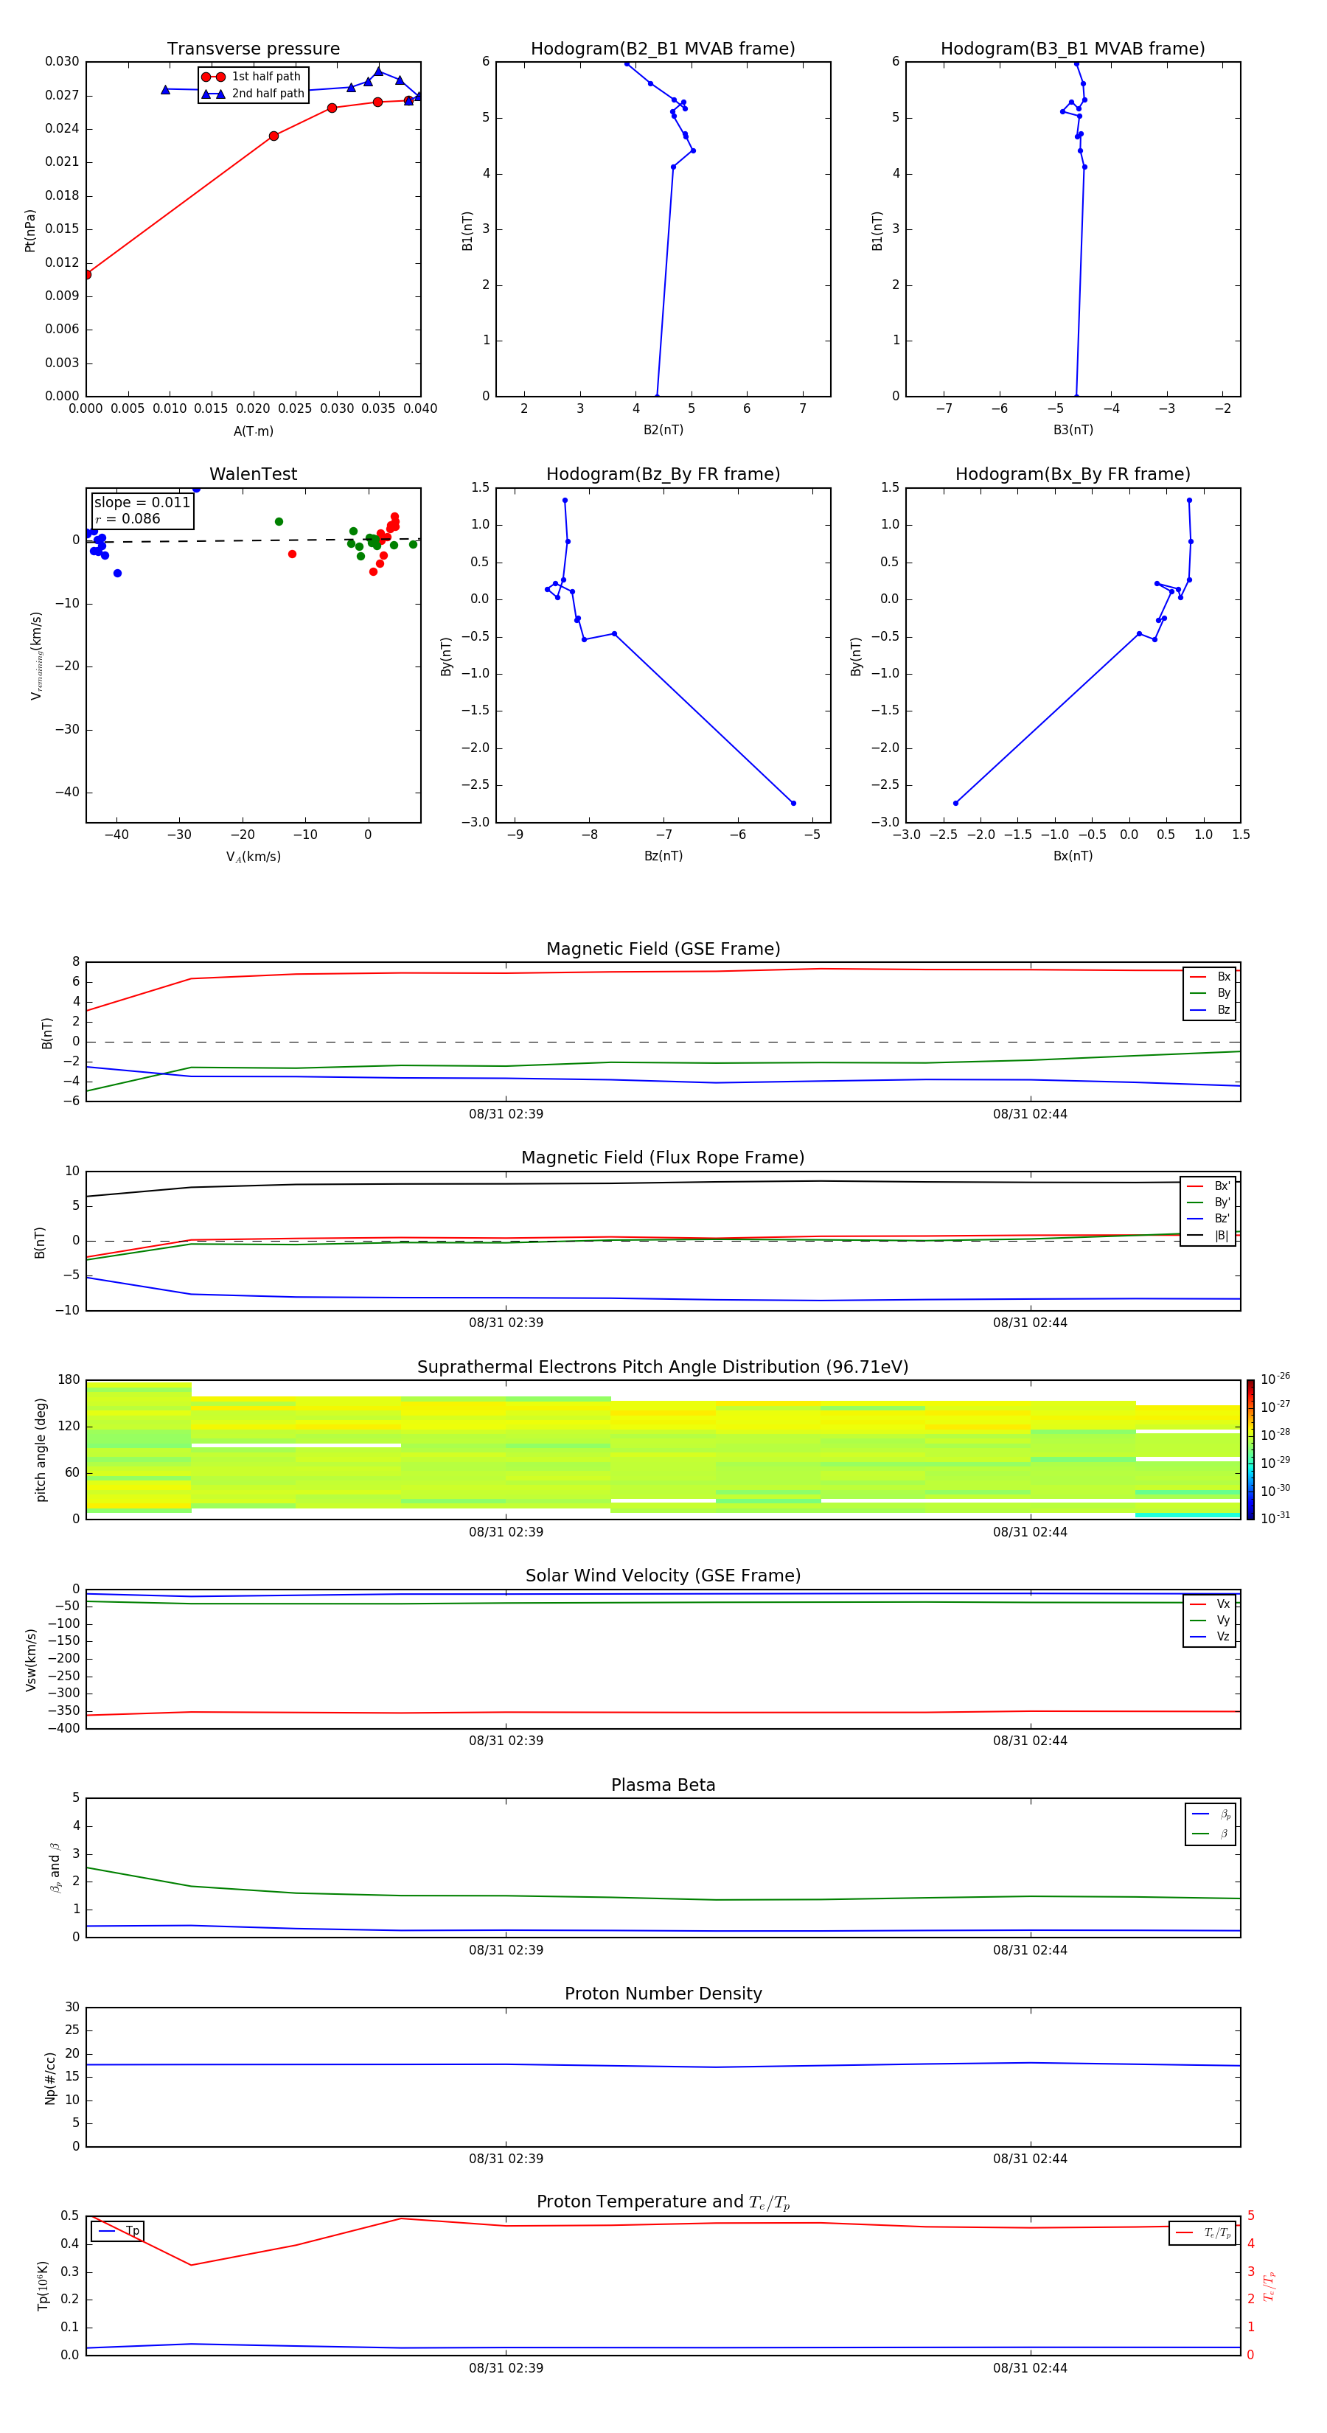The width and height of the screenshot is (1327, 2433).
Task: Click 'Solar Wind Velocity (GSE Frame)' title
Action: (x=663, y=1576)
